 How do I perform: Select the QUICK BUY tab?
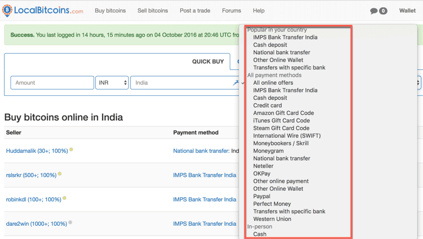point(208,61)
